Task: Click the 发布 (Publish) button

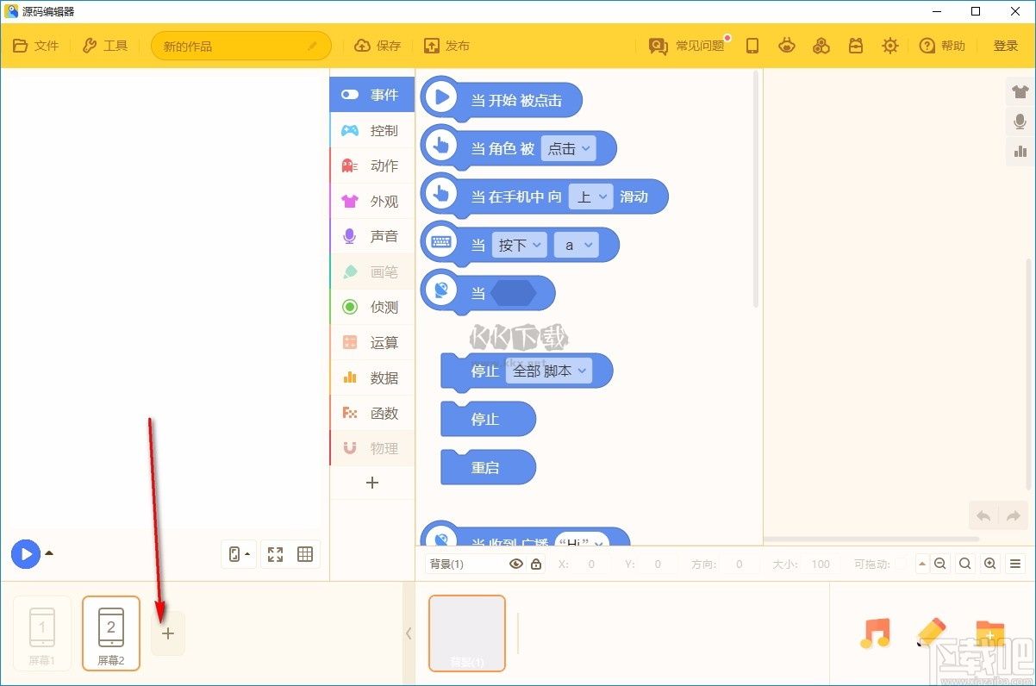Action: (x=447, y=46)
